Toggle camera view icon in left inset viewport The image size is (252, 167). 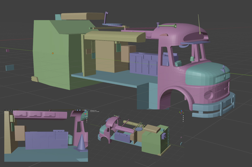pyautogui.click(x=87, y=120)
